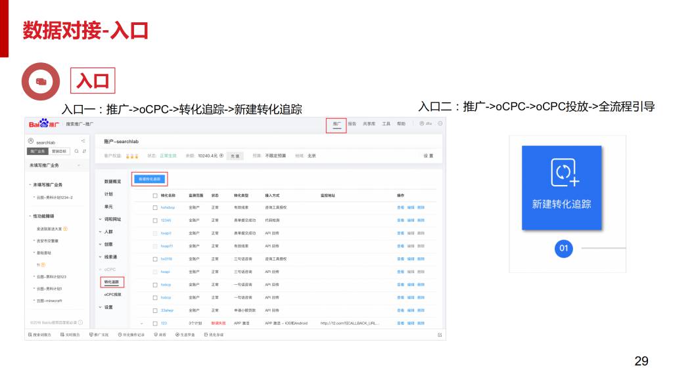Open the 推广 top navigation tab

[336, 124]
